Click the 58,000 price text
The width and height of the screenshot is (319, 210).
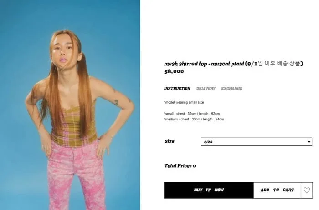[x=174, y=71]
